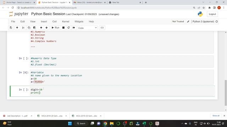Open the View menu
227x127 pixels.
33,22
